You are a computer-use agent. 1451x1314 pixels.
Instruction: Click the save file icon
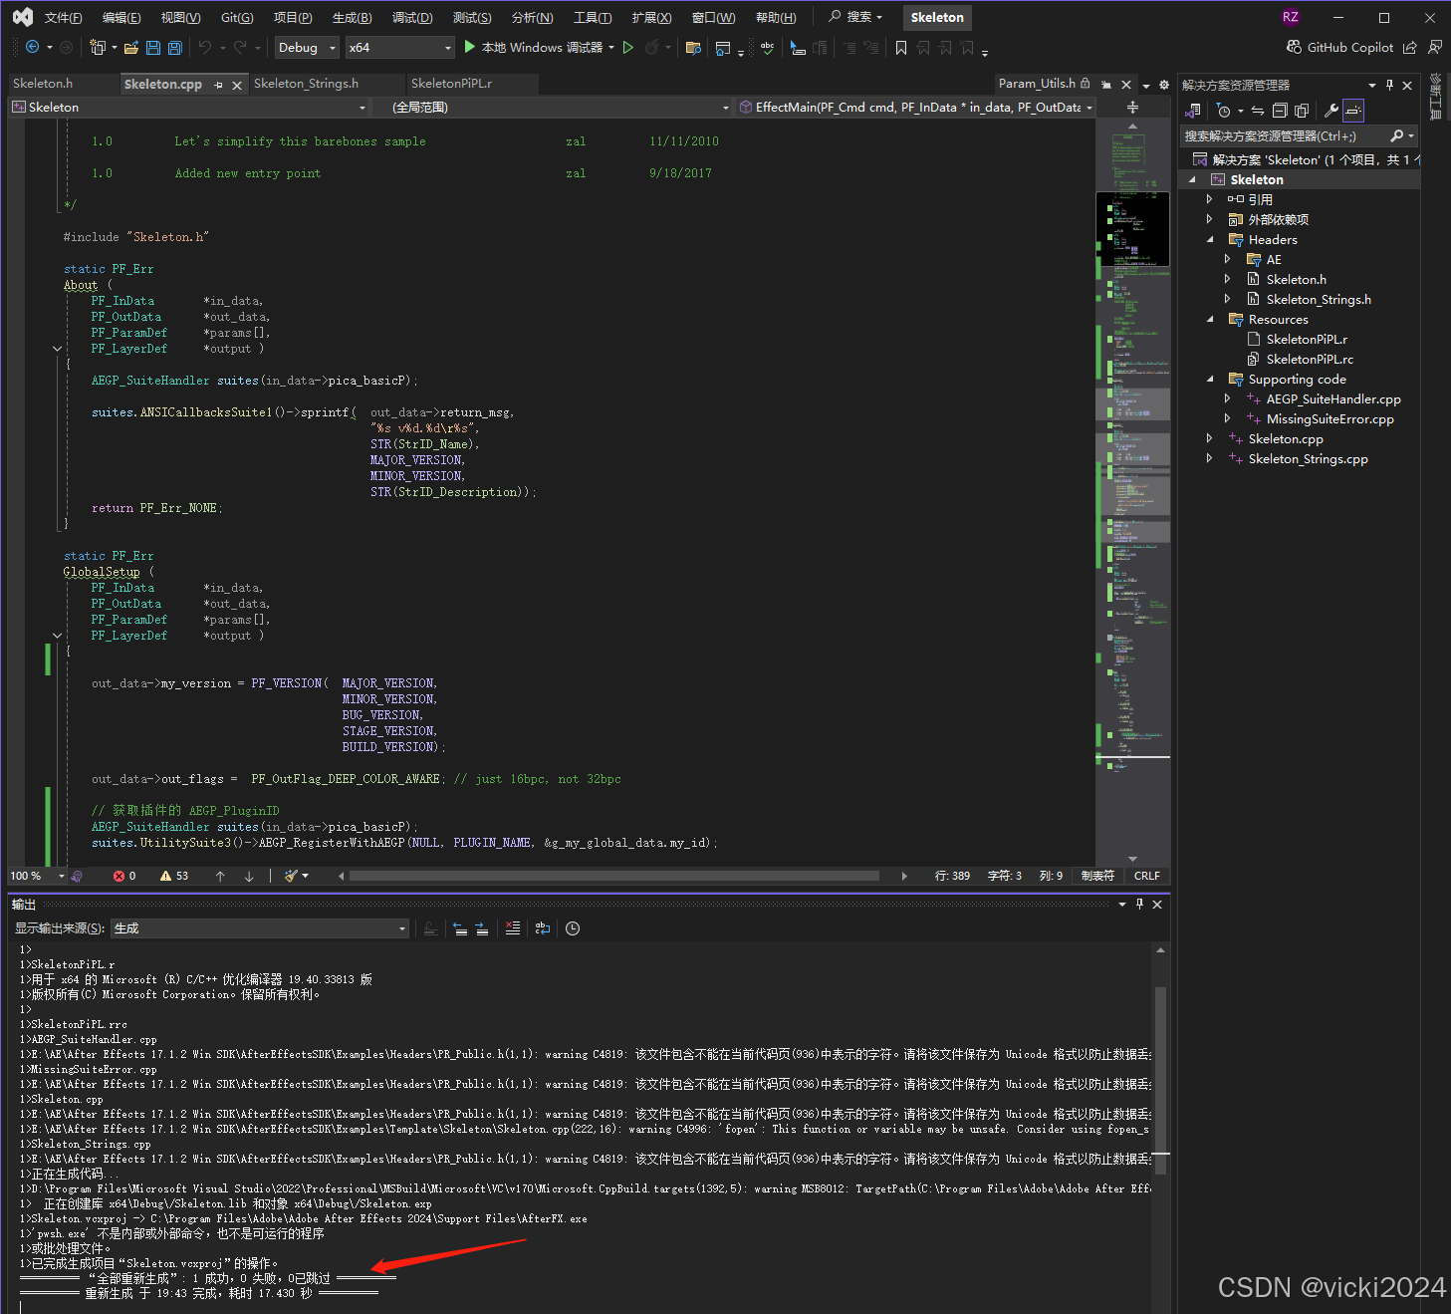click(x=153, y=47)
